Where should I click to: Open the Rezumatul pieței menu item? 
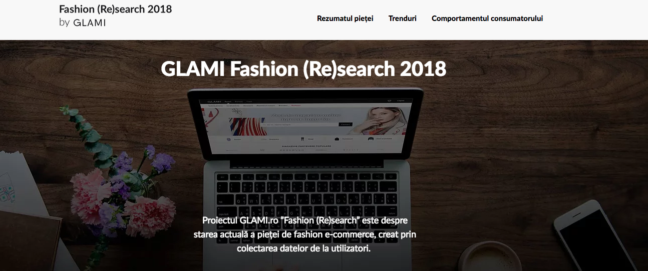pos(345,18)
